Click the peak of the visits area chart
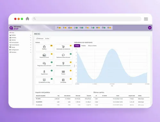 [112, 49]
